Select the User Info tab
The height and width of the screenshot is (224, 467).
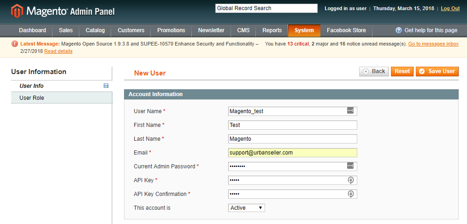pos(31,86)
